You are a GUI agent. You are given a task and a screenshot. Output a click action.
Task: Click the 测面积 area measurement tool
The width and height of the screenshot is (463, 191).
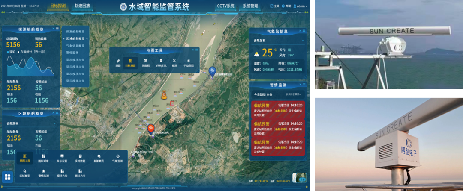click(x=146, y=62)
